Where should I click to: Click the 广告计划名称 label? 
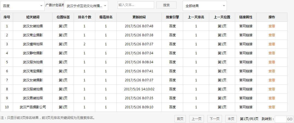pos(54,5)
